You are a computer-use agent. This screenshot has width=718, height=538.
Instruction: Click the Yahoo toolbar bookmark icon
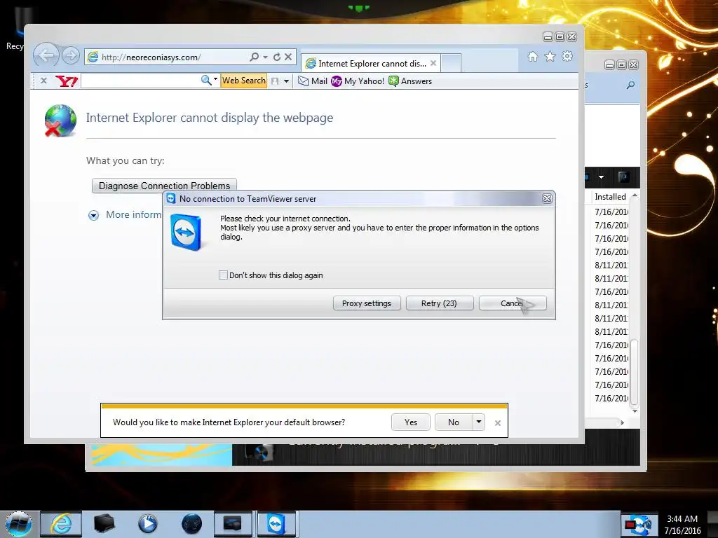275,81
